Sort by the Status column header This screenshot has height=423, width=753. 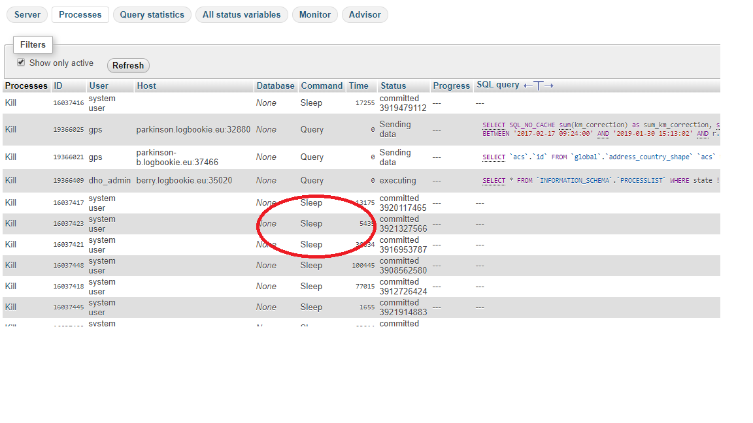[393, 86]
